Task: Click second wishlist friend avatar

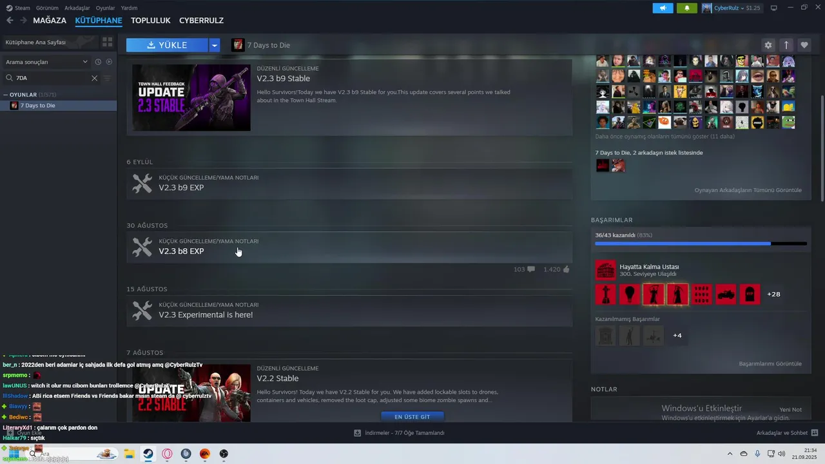Action: pos(618,166)
